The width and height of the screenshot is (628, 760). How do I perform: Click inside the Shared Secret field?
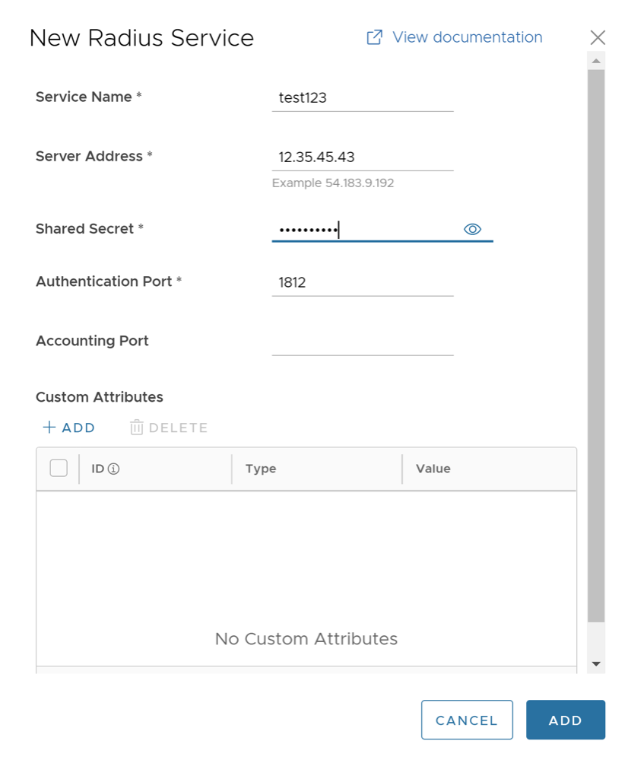[365, 229]
